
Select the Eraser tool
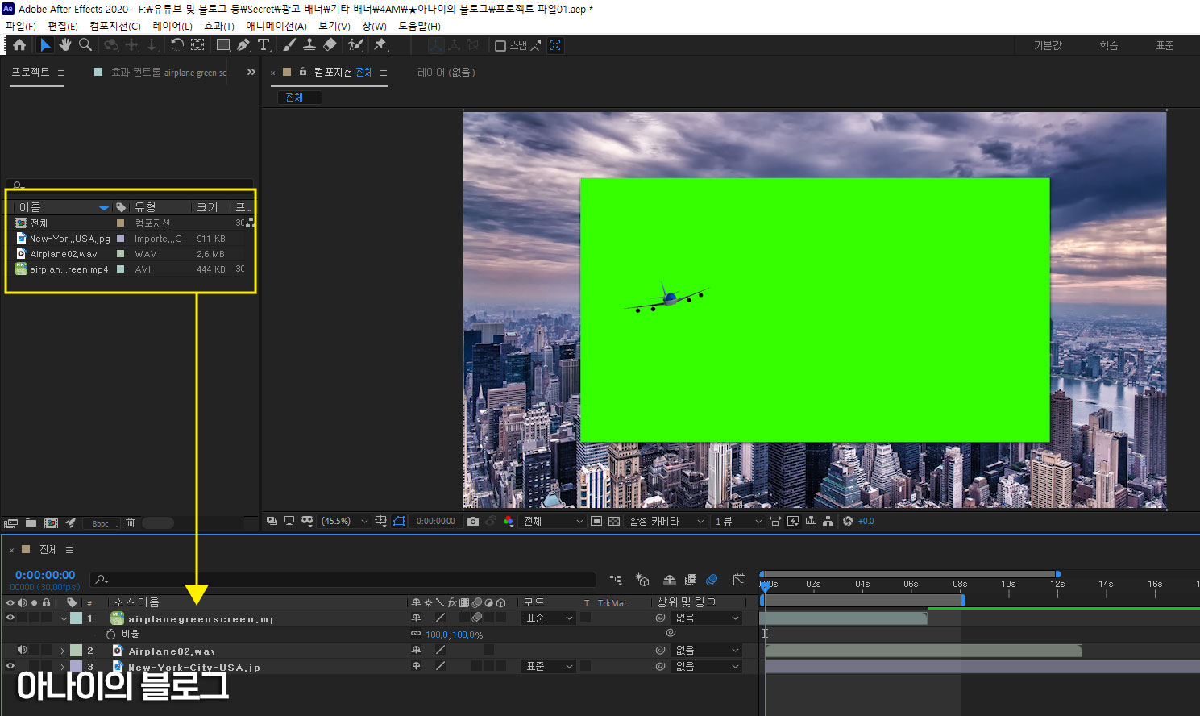pyautogui.click(x=330, y=45)
